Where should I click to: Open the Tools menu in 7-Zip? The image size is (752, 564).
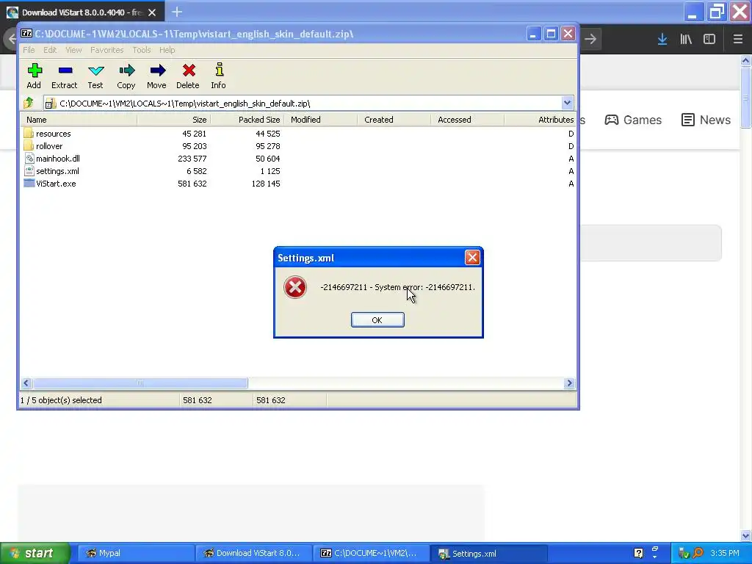142,50
